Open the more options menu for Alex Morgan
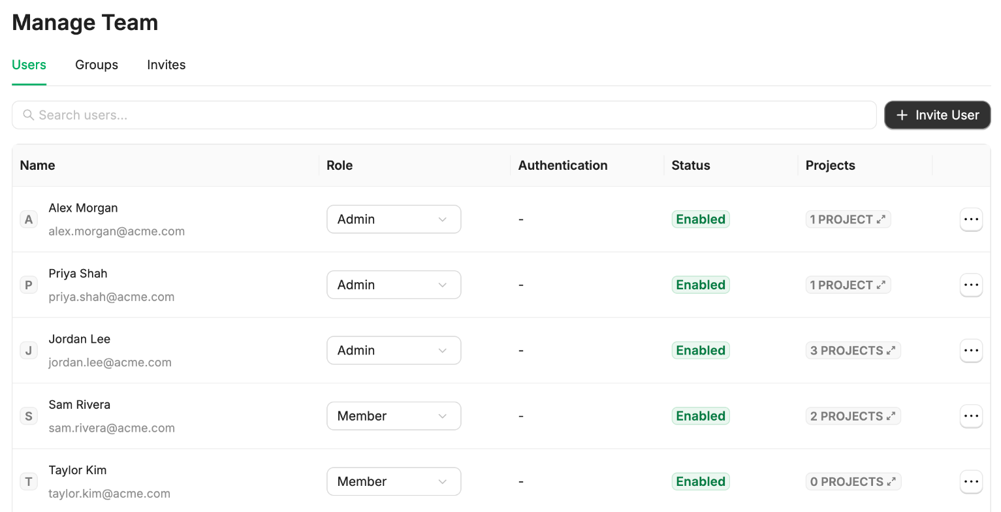The height and width of the screenshot is (512, 1001). click(971, 219)
